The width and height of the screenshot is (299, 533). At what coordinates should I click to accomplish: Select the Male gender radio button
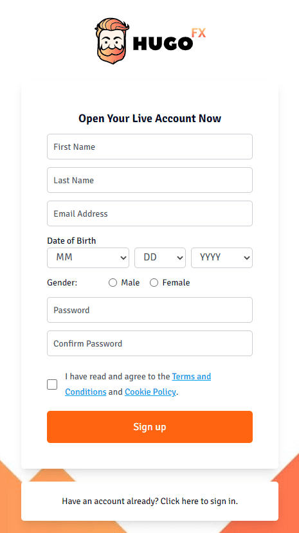click(x=113, y=282)
